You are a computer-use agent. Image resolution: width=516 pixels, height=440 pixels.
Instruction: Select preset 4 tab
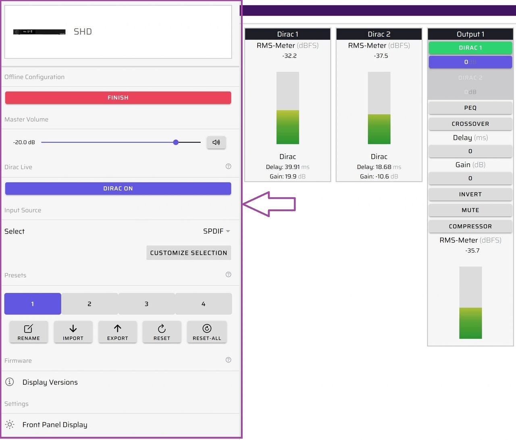click(204, 304)
